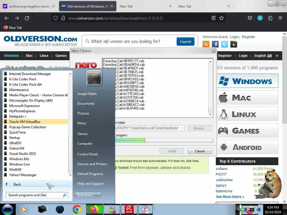Open the Register link in the navigation bar
287x215 pixels.
pyautogui.click(x=225, y=56)
